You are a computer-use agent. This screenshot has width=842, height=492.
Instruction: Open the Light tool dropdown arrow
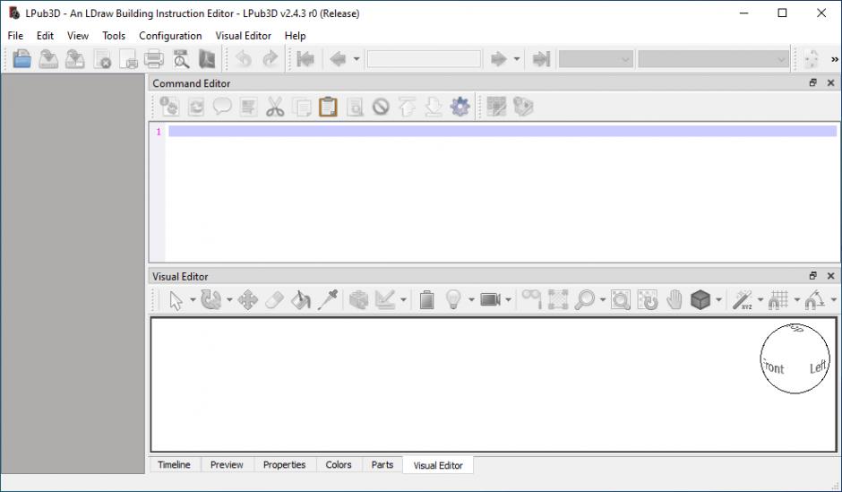[x=471, y=300]
